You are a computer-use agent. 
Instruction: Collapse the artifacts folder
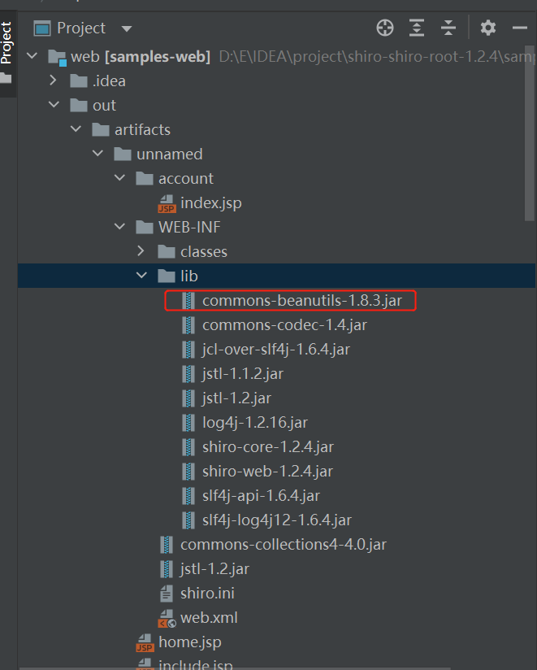76,128
